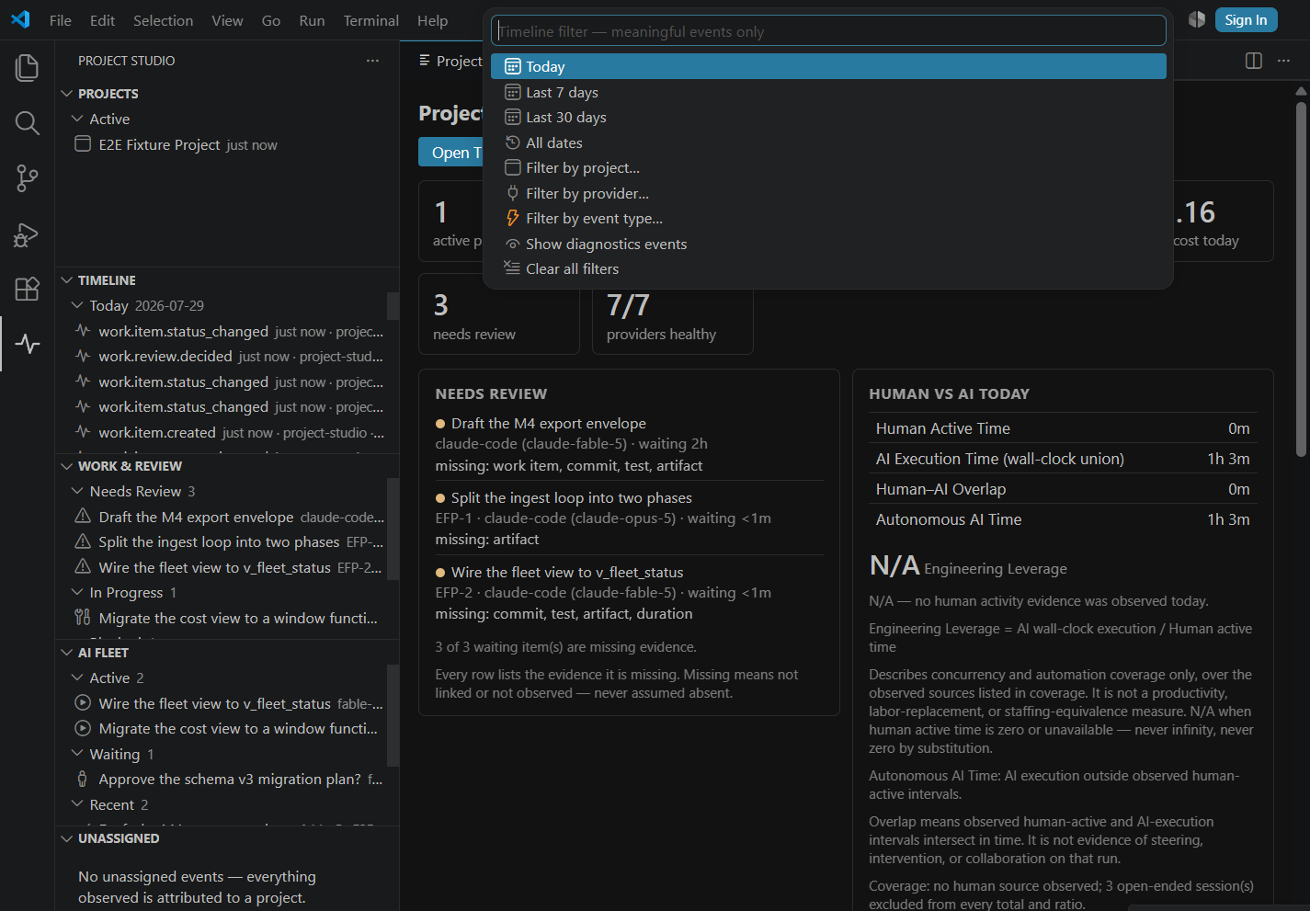
Task: Collapse the Today 2026-07-29 group
Action: [x=77, y=305]
